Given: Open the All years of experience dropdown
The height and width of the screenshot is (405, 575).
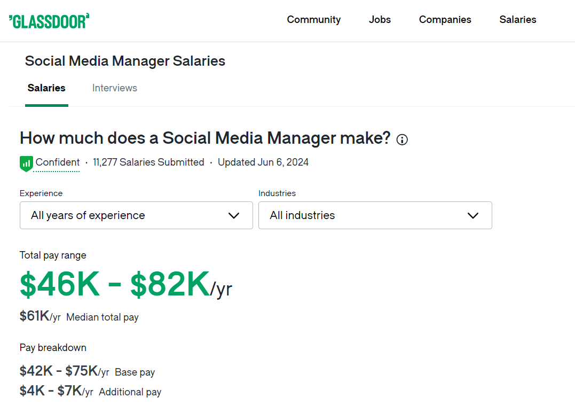Looking at the screenshot, I should click(x=136, y=215).
